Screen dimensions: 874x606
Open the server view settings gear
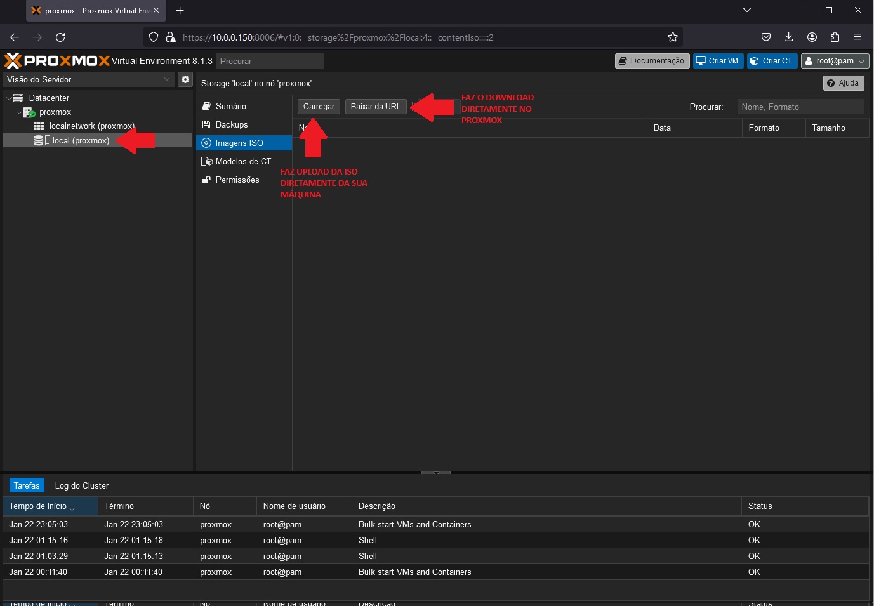185,79
